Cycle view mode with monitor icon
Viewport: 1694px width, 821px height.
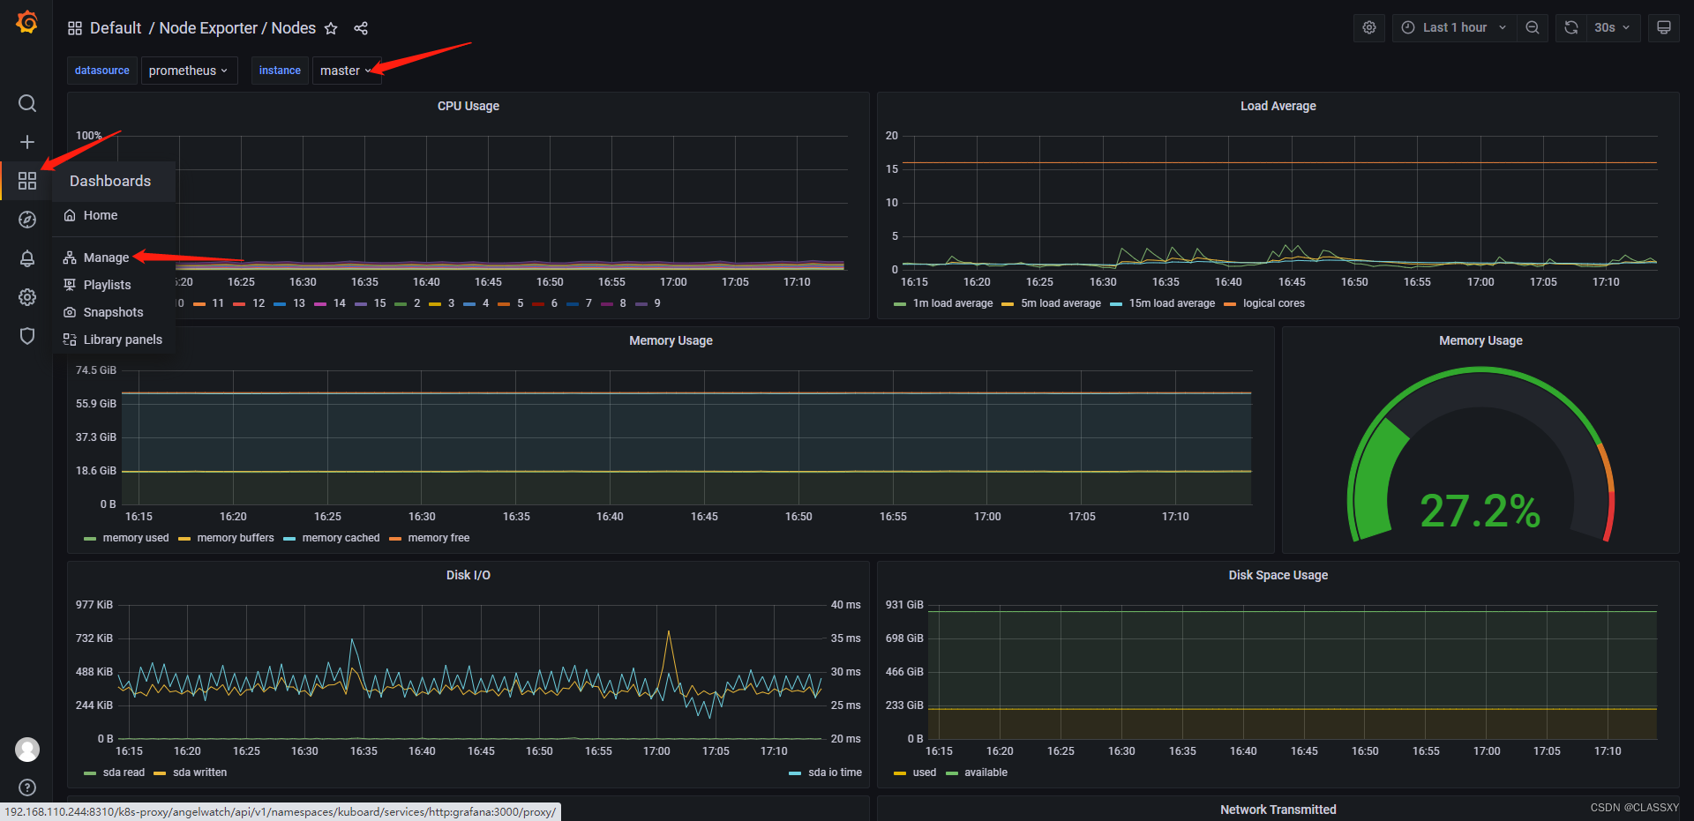click(1664, 27)
